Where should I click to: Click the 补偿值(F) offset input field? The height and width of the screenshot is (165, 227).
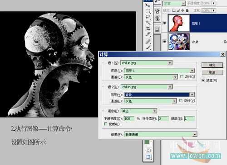tap(163, 118)
